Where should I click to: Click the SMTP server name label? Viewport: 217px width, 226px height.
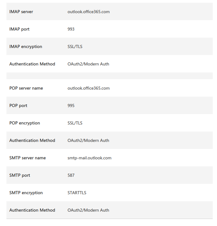tap(28, 158)
